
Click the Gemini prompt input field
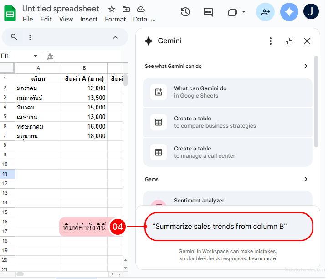click(229, 226)
